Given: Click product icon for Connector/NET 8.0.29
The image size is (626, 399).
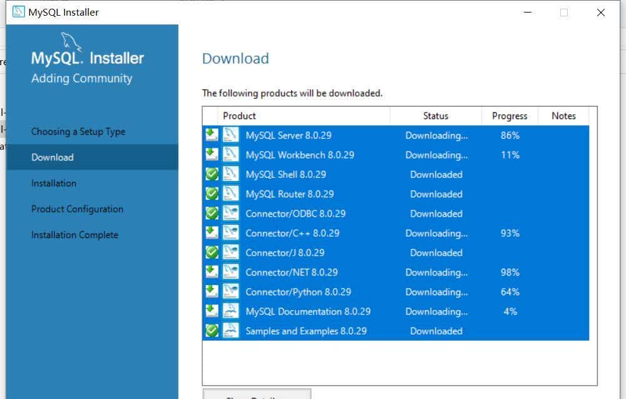Looking at the screenshot, I should [x=231, y=272].
